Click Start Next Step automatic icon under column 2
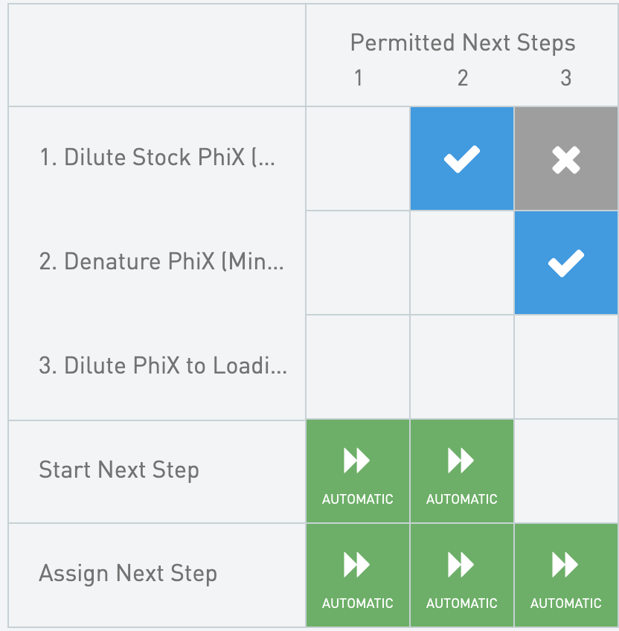 (461, 471)
